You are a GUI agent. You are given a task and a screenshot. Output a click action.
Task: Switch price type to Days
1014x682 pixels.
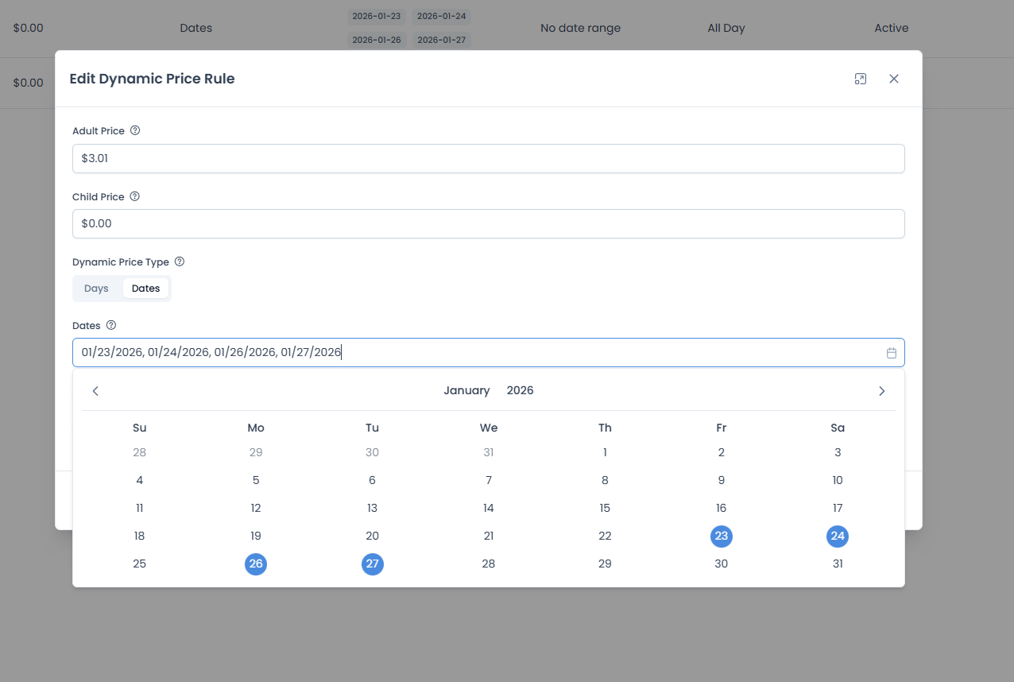pyautogui.click(x=96, y=289)
